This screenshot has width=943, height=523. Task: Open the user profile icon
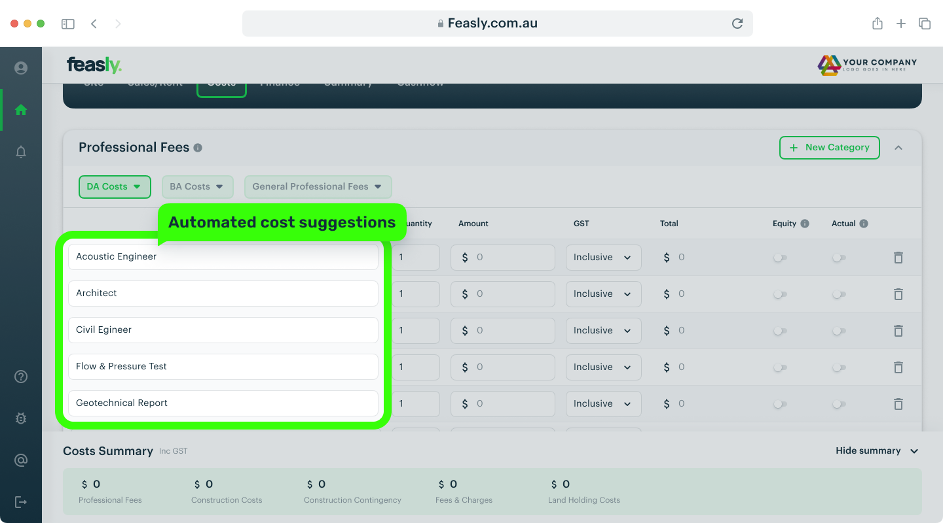20,67
